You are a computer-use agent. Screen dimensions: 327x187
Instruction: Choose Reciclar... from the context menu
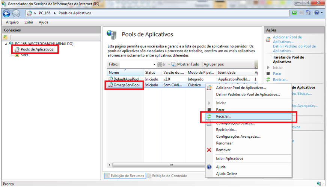(224, 117)
